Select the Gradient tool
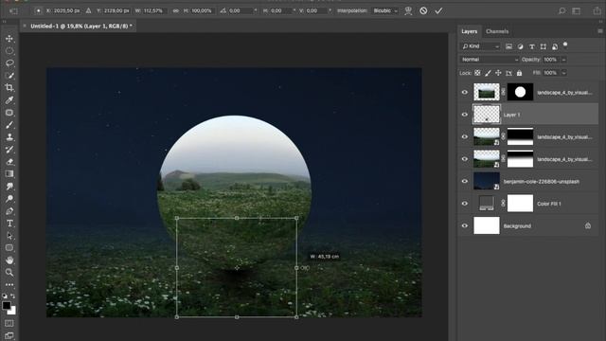 tap(9, 174)
